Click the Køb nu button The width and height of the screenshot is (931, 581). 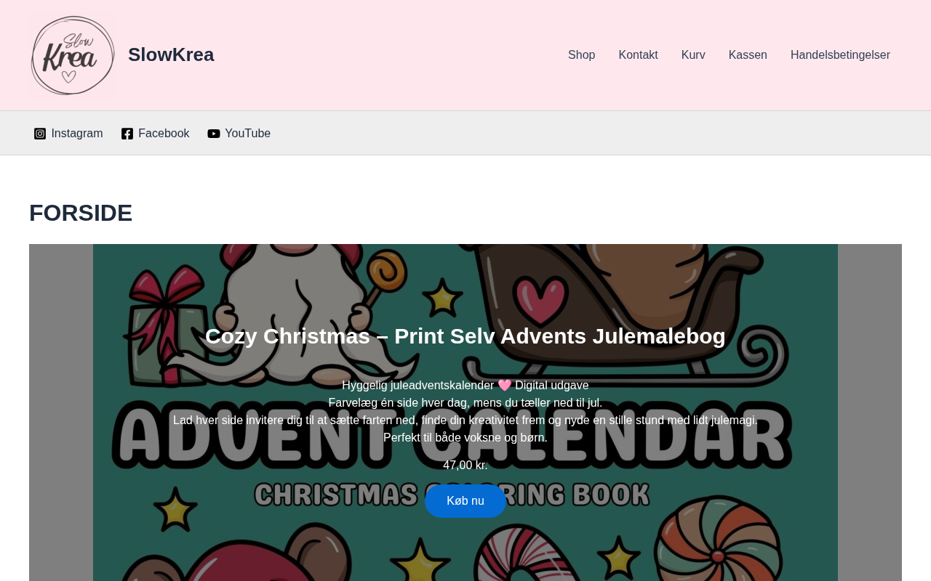[465, 501]
